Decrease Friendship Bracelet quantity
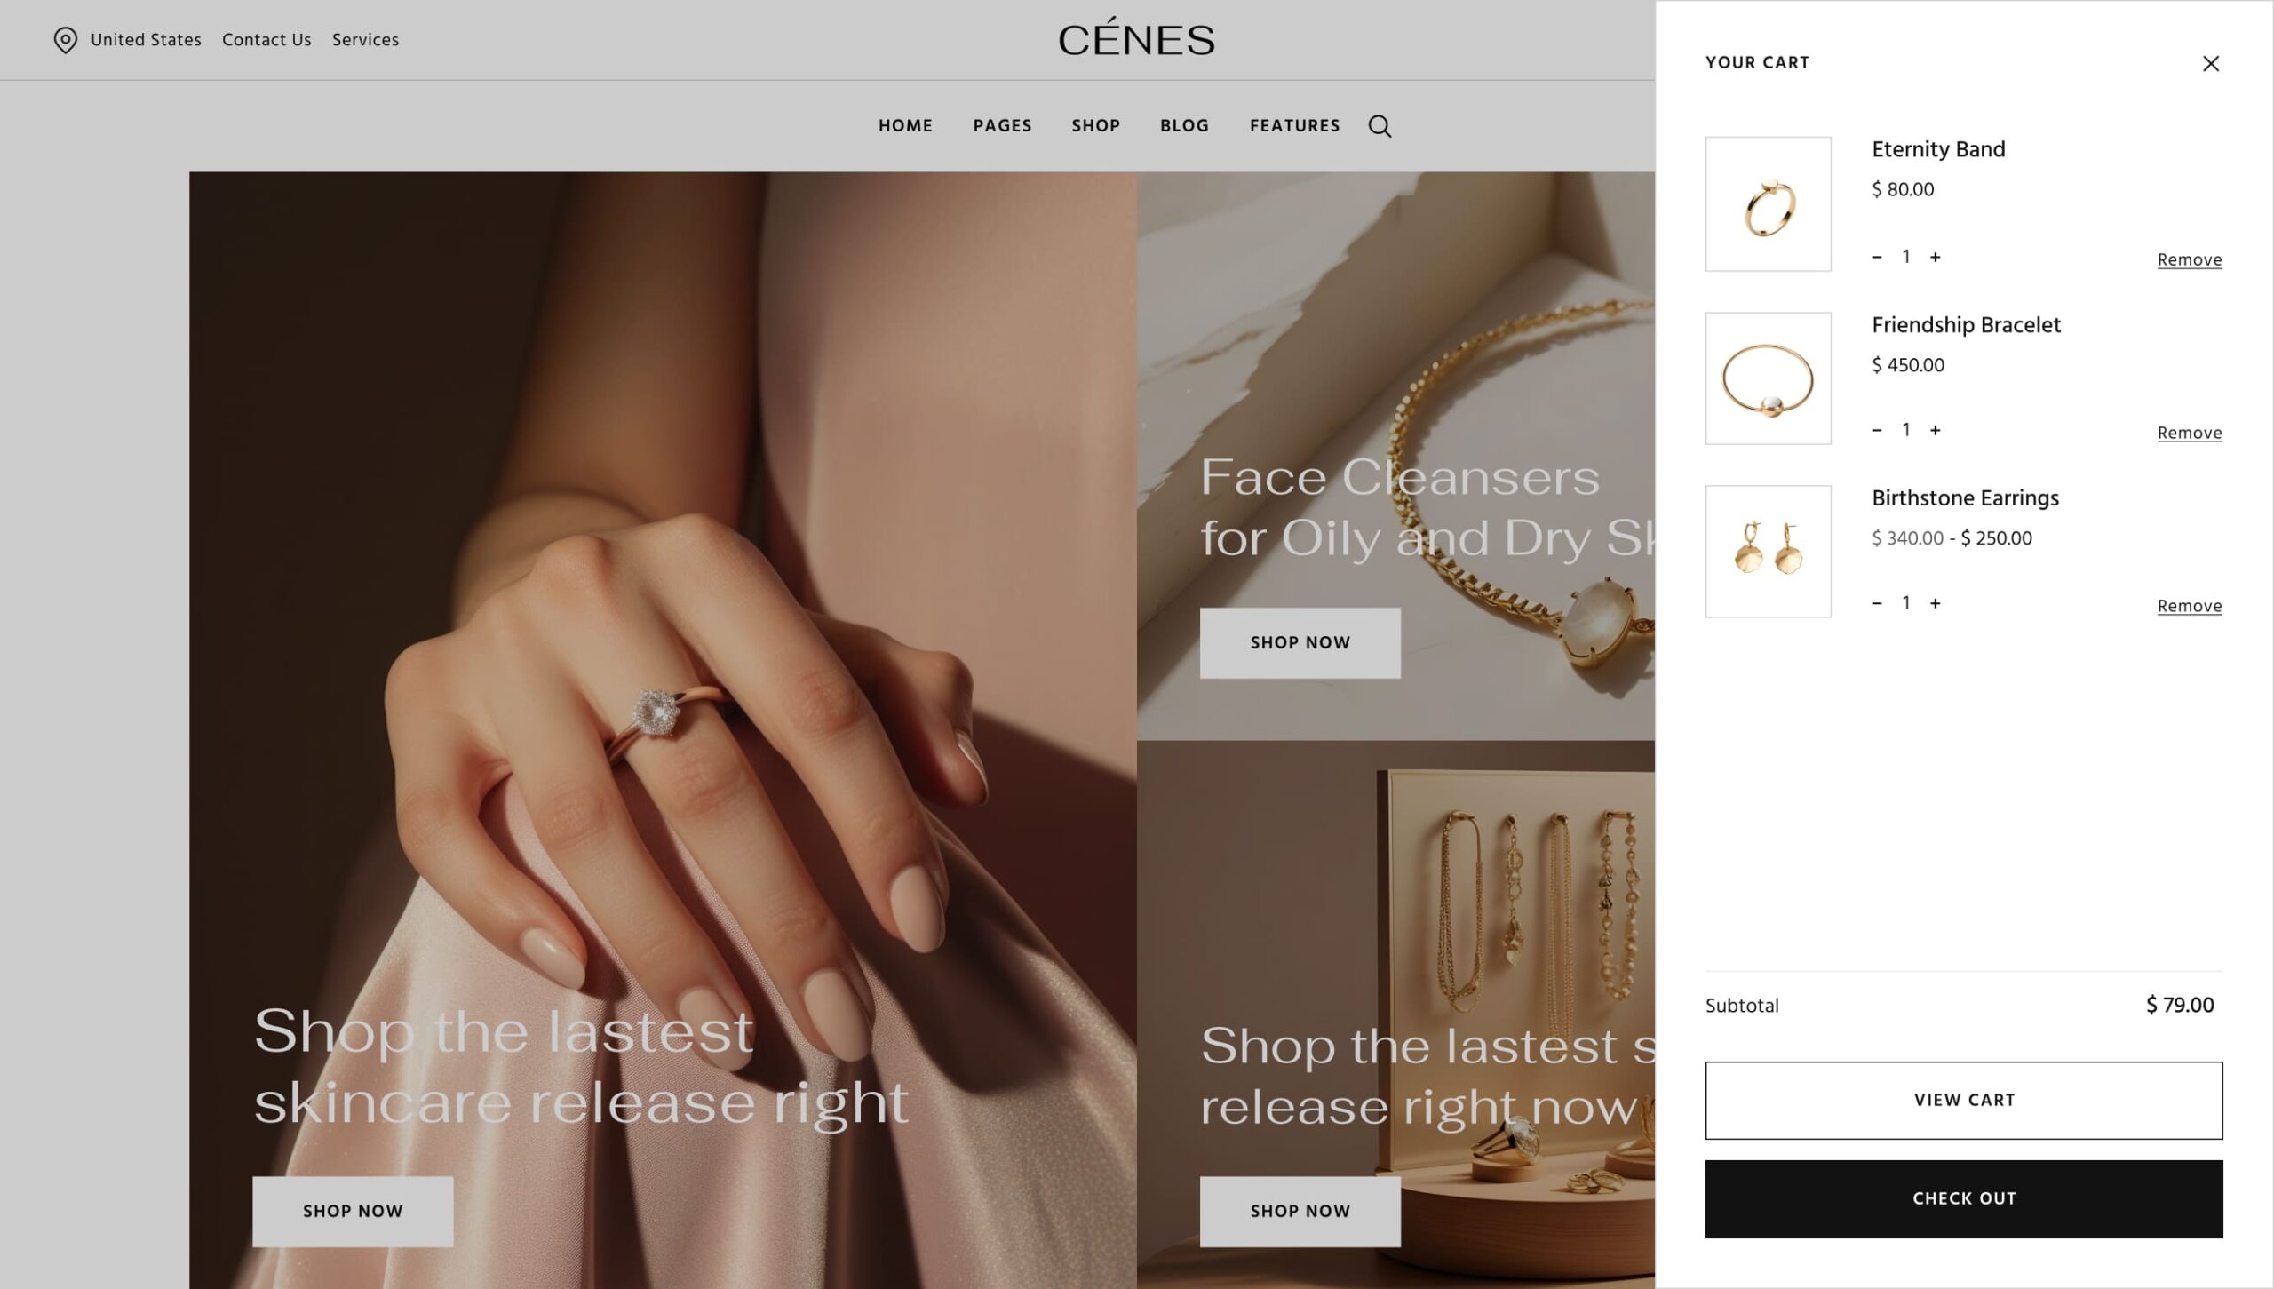The width and height of the screenshot is (2274, 1289). pyautogui.click(x=1877, y=430)
